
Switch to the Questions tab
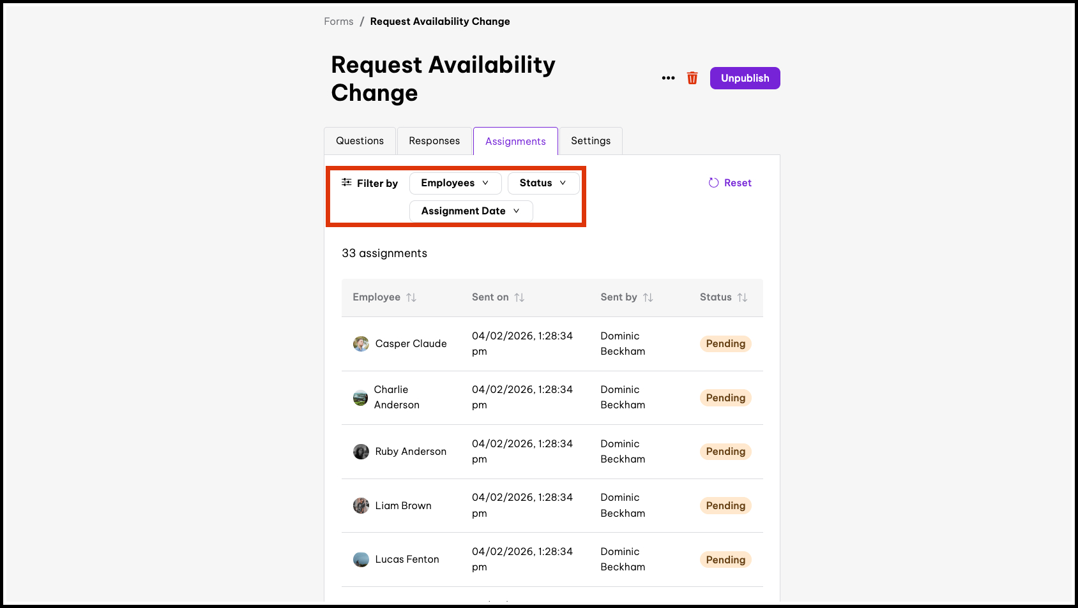[x=360, y=141]
